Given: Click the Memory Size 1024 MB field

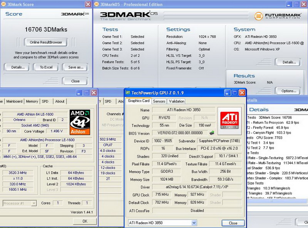Looking at the screenshot, I should click(167, 179).
